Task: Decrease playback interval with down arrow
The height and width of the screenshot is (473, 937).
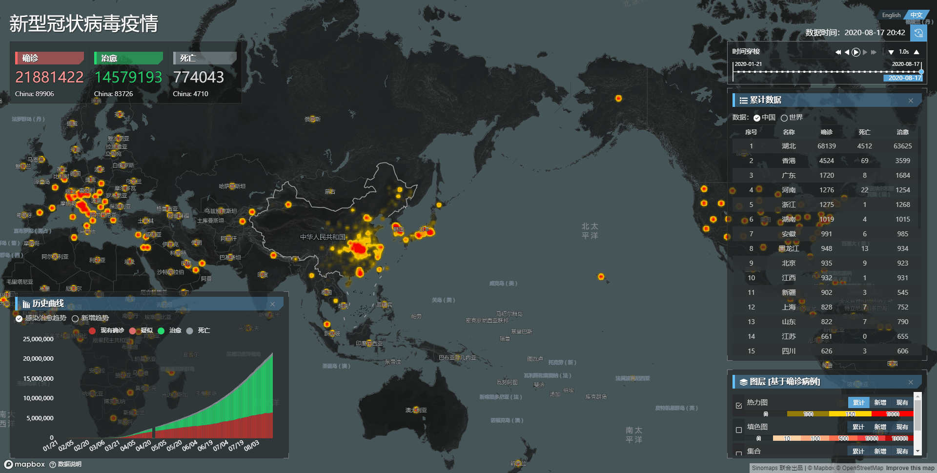Action: coord(891,52)
